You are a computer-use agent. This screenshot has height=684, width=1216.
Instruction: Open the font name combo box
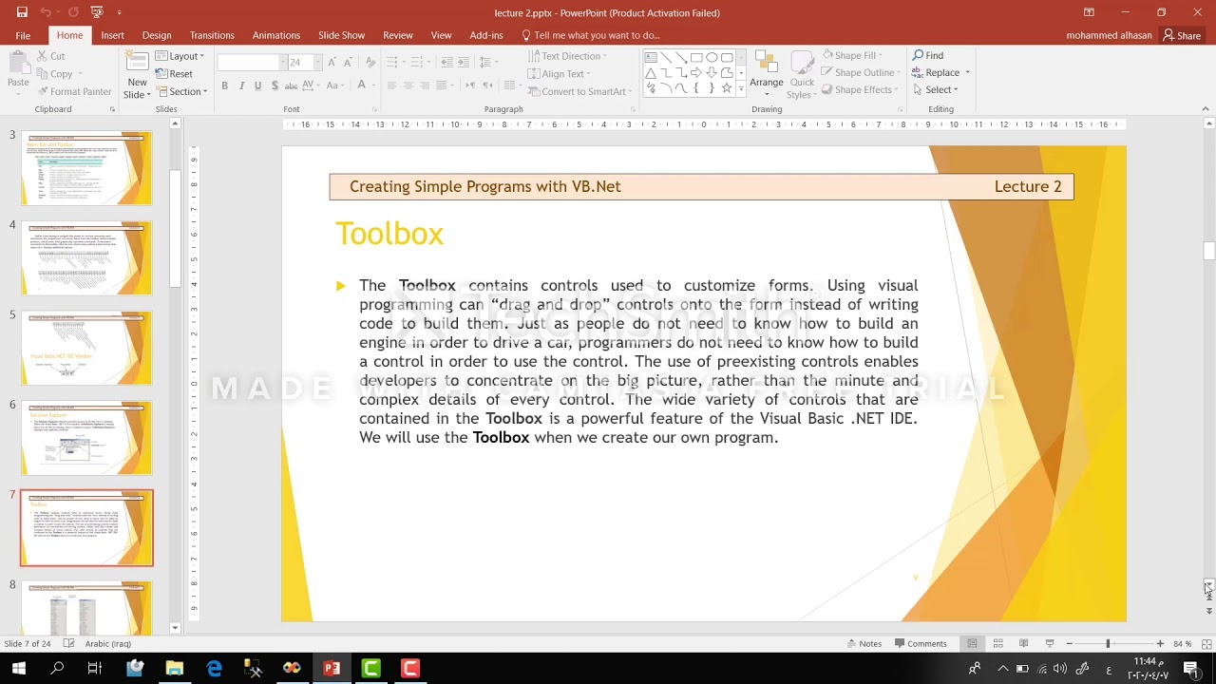(251, 63)
